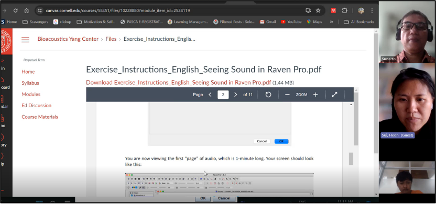Image resolution: width=436 pixels, height=204 pixels.
Task: Expand PDF viewer to fullscreen
Action: [334, 95]
